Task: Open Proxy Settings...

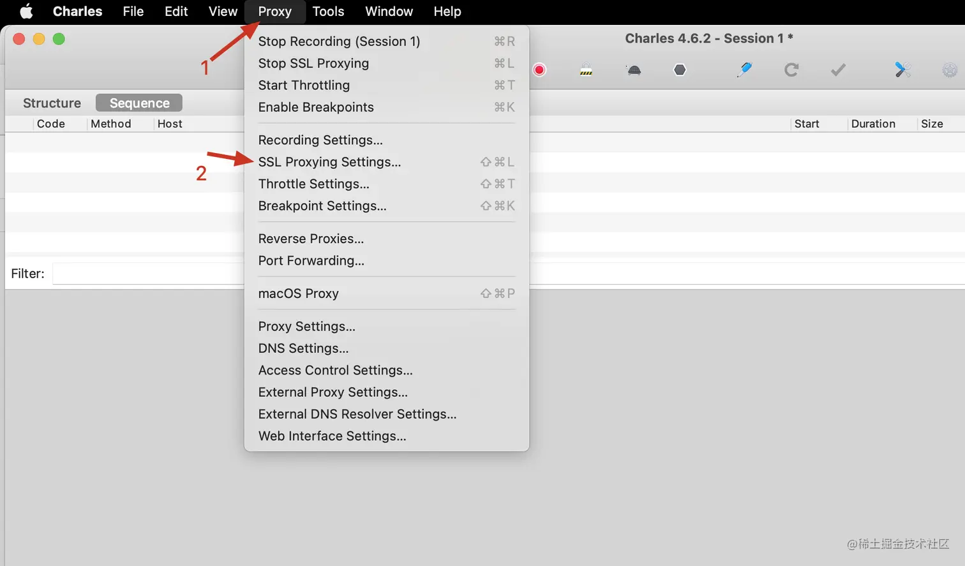Action: pyautogui.click(x=386, y=326)
